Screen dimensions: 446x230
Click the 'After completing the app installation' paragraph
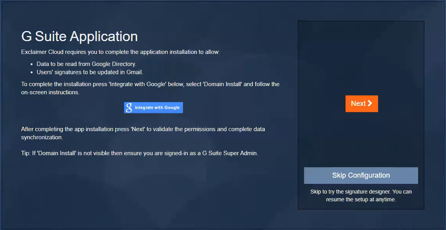[143, 129]
